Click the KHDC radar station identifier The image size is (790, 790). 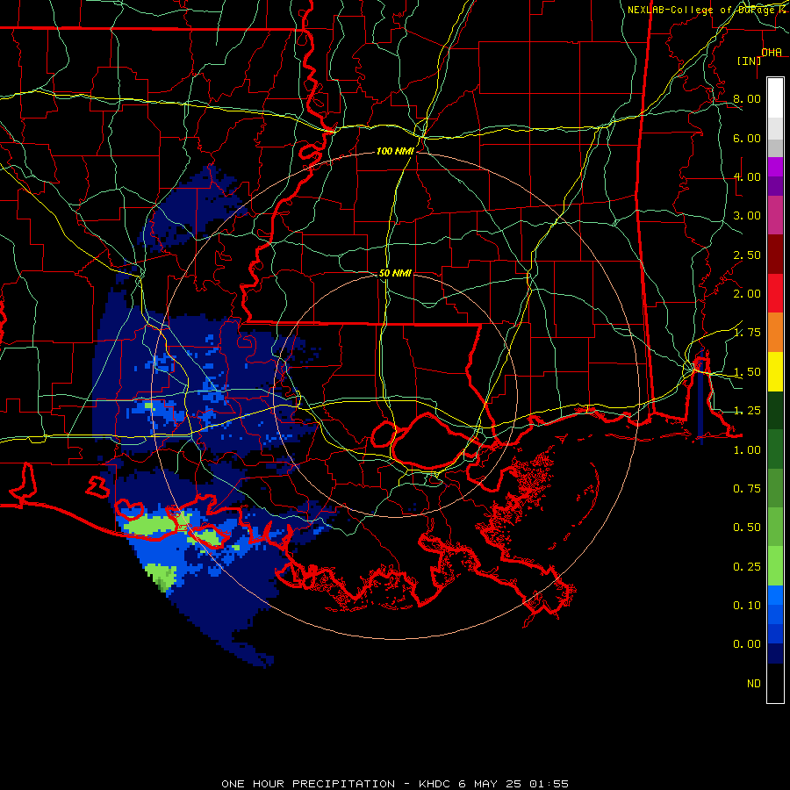tap(434, 784)
